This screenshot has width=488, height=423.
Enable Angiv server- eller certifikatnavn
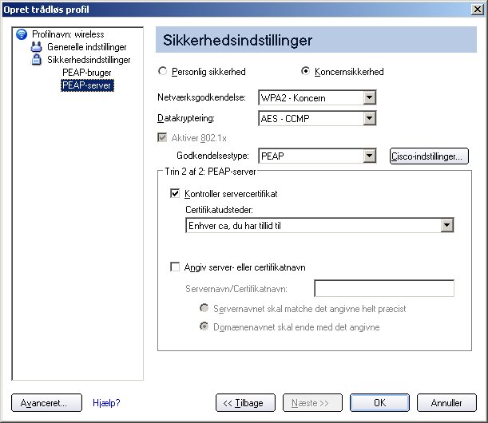[x=175, y=267]
